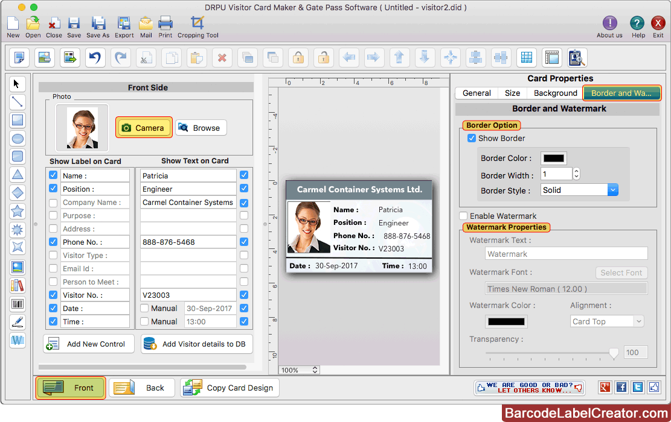Open the Border Style dropdown

(579, 190)
